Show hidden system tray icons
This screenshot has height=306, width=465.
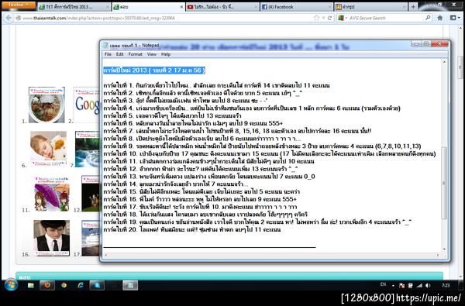(x=393, y=286)
